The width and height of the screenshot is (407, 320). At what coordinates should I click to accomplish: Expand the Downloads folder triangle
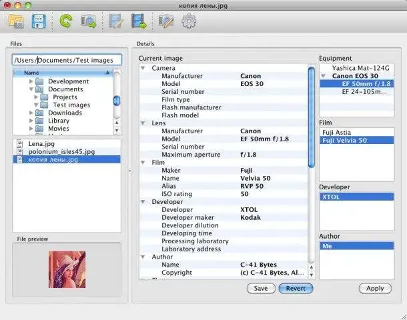tap(31, 113)
